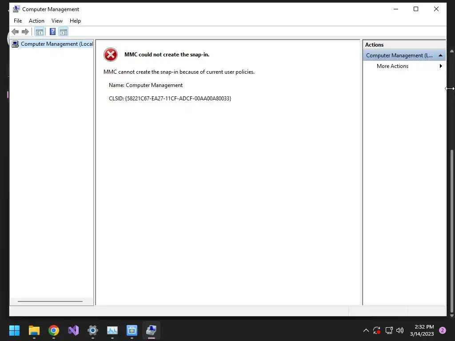Open Visual Studio from taskbar

click(x=73, y=330)
